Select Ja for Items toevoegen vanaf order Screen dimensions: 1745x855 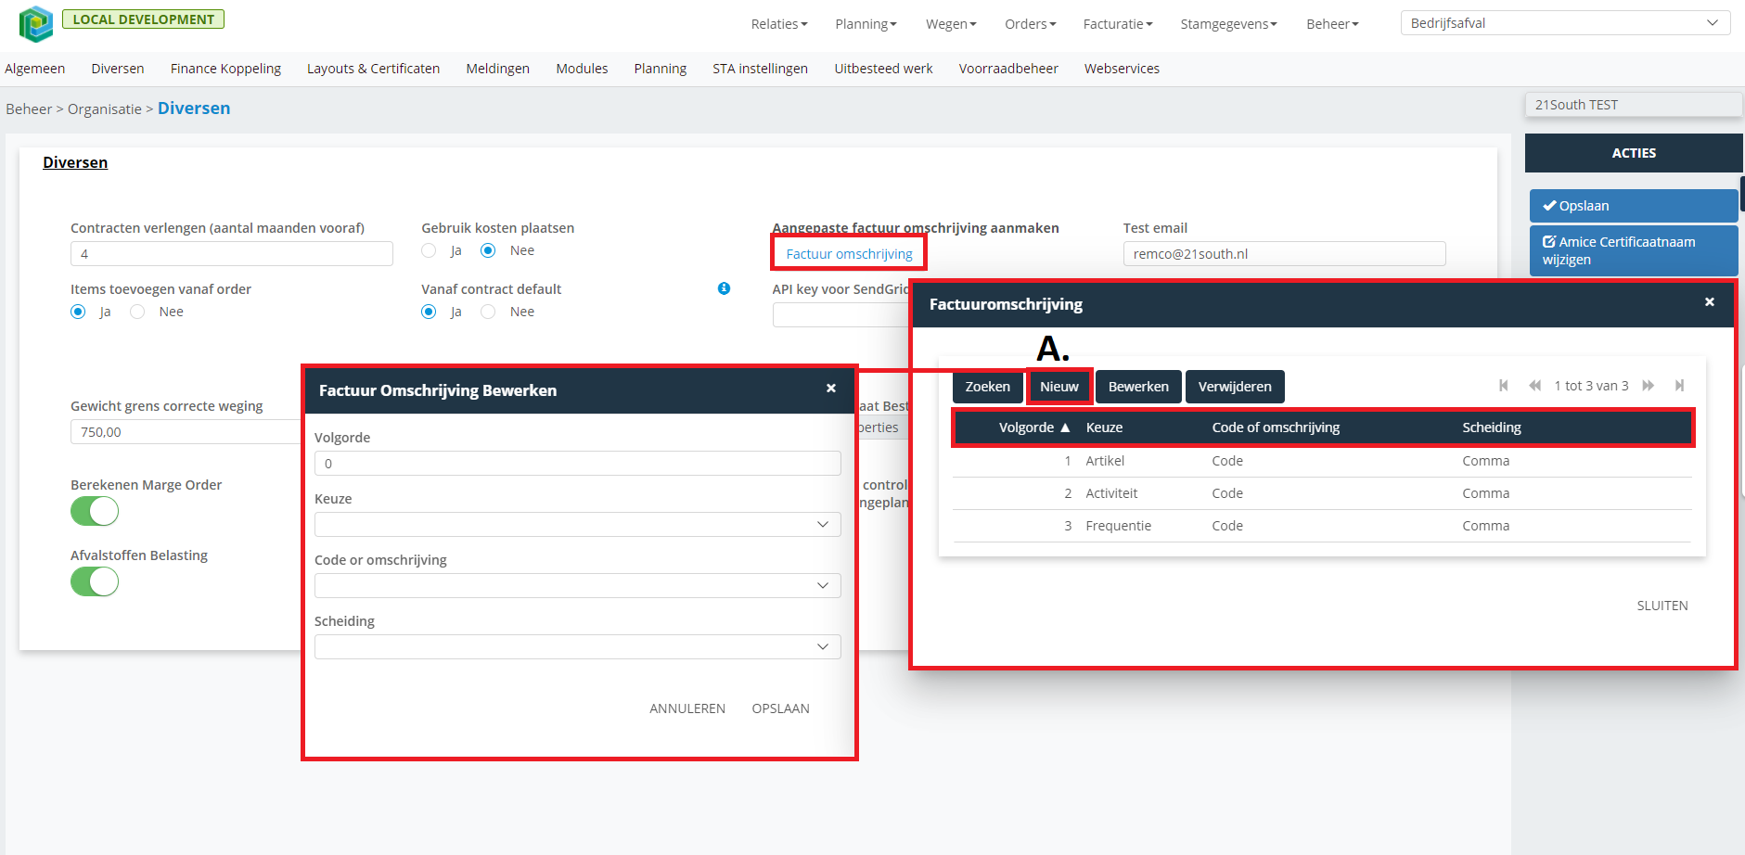pos(78,312)
